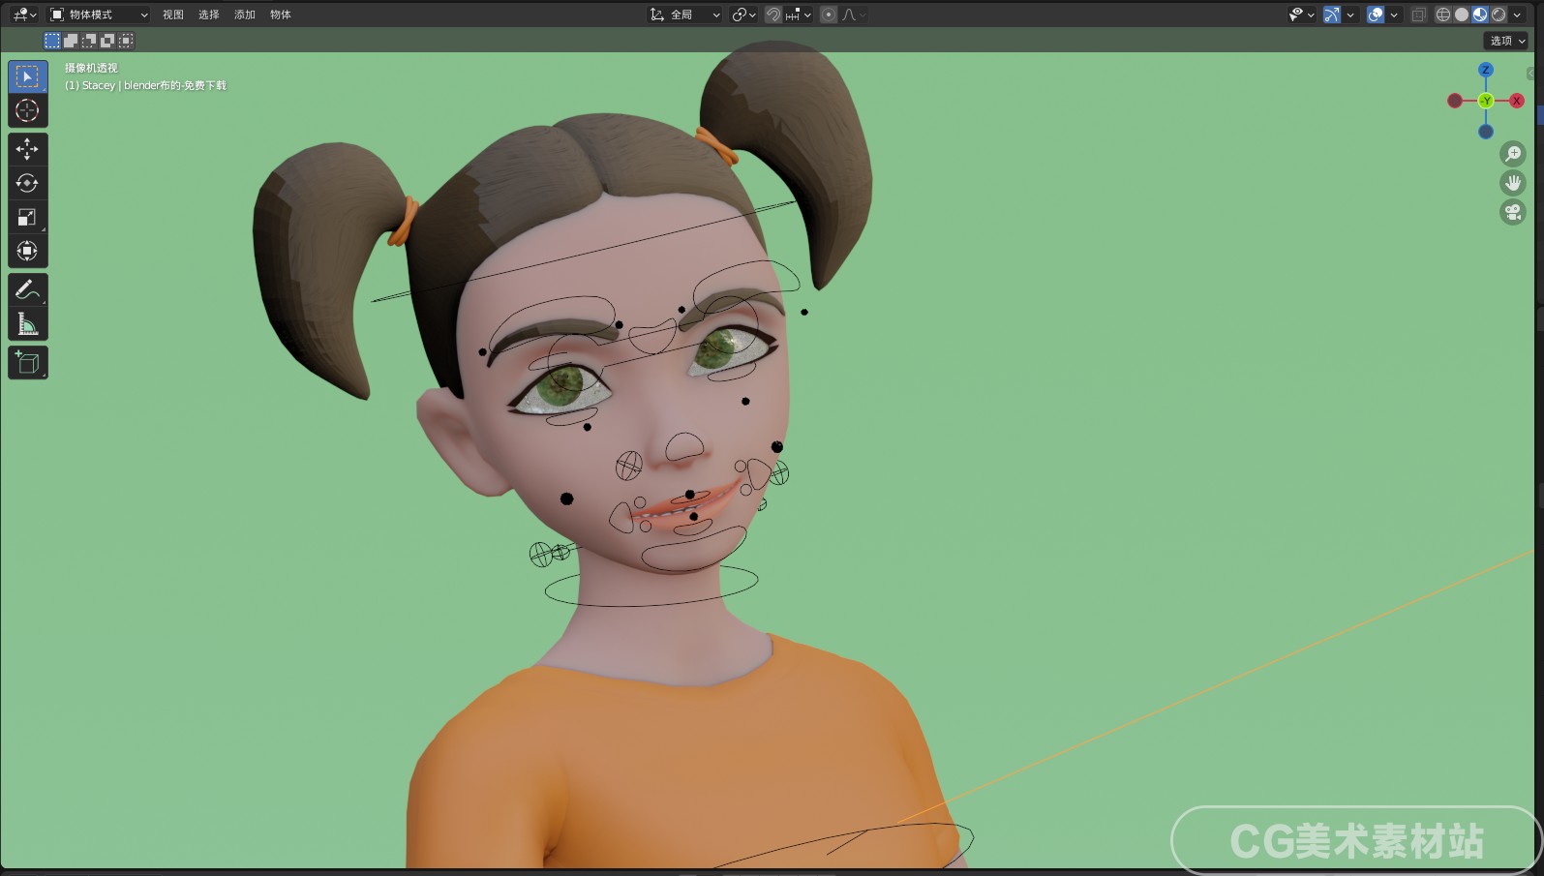The width and height of the screenshot is (1544, 876).
Task: Toggle camera view with camera gizmo
Action: click(1512, 212)
